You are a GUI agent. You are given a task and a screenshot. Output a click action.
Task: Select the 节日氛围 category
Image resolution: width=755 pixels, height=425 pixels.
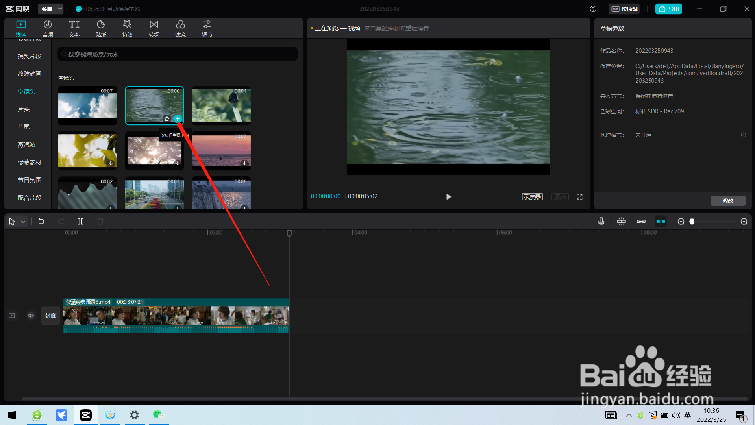[x=29, y=180]
